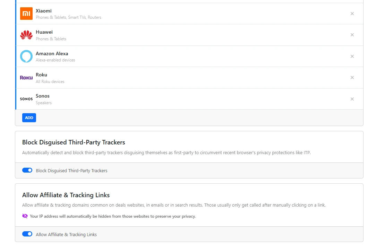The width and height of the screenshot is (384, 250).
Task: Remove the Sonos speakers entry
Action: coord(352,99)
